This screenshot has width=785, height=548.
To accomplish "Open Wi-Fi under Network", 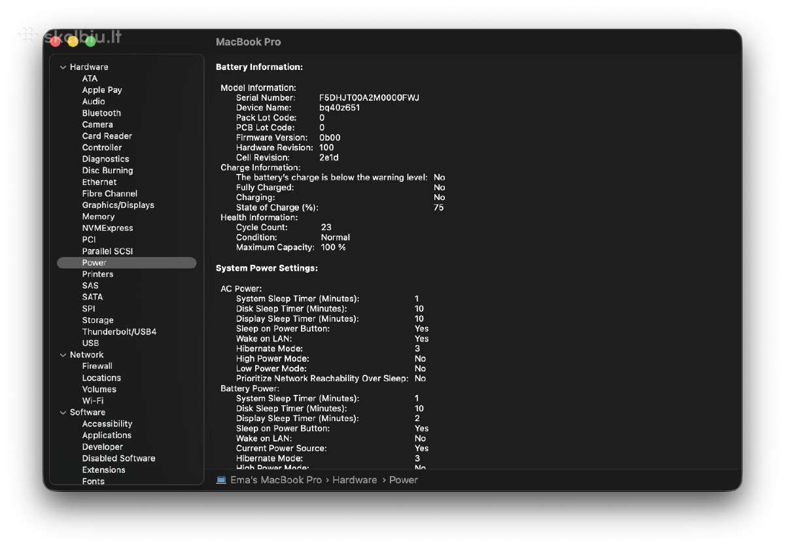I will point(92,401).
